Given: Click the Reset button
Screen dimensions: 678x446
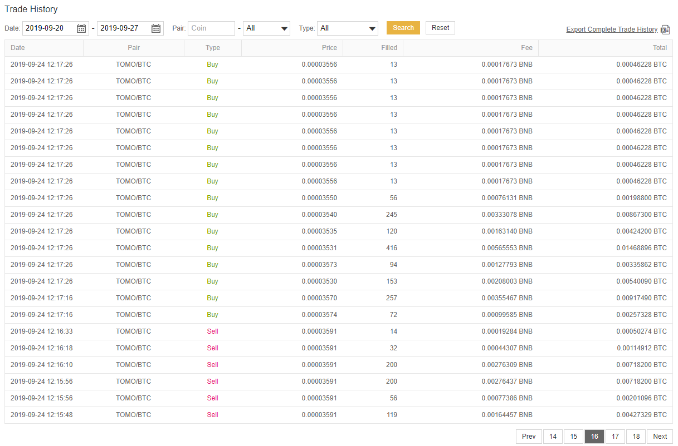Looking at the screenshot, I should tap(440, 28).
